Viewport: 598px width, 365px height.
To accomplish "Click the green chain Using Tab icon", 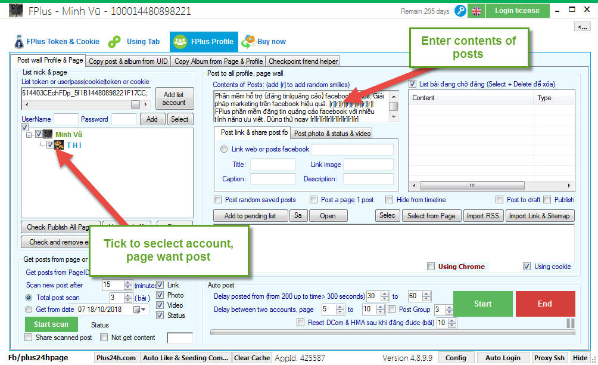I will pyautogui.click(x=114, y=42).
